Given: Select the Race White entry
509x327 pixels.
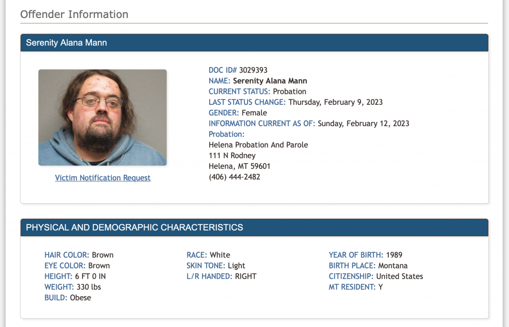Looking at the screenshot, I should pyautogui.click(x=208, y=255).
